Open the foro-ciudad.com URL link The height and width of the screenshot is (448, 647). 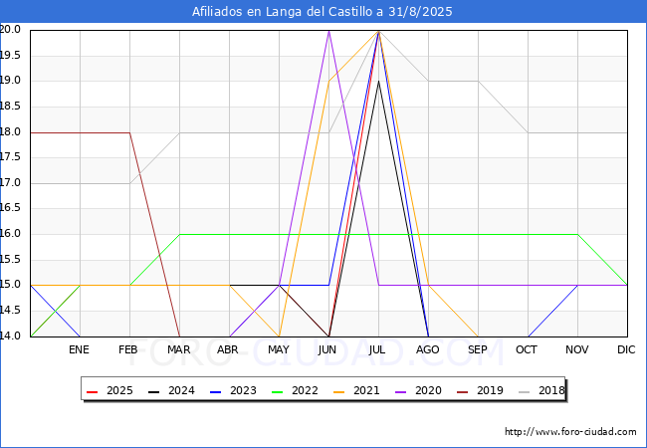pos(570,432)
